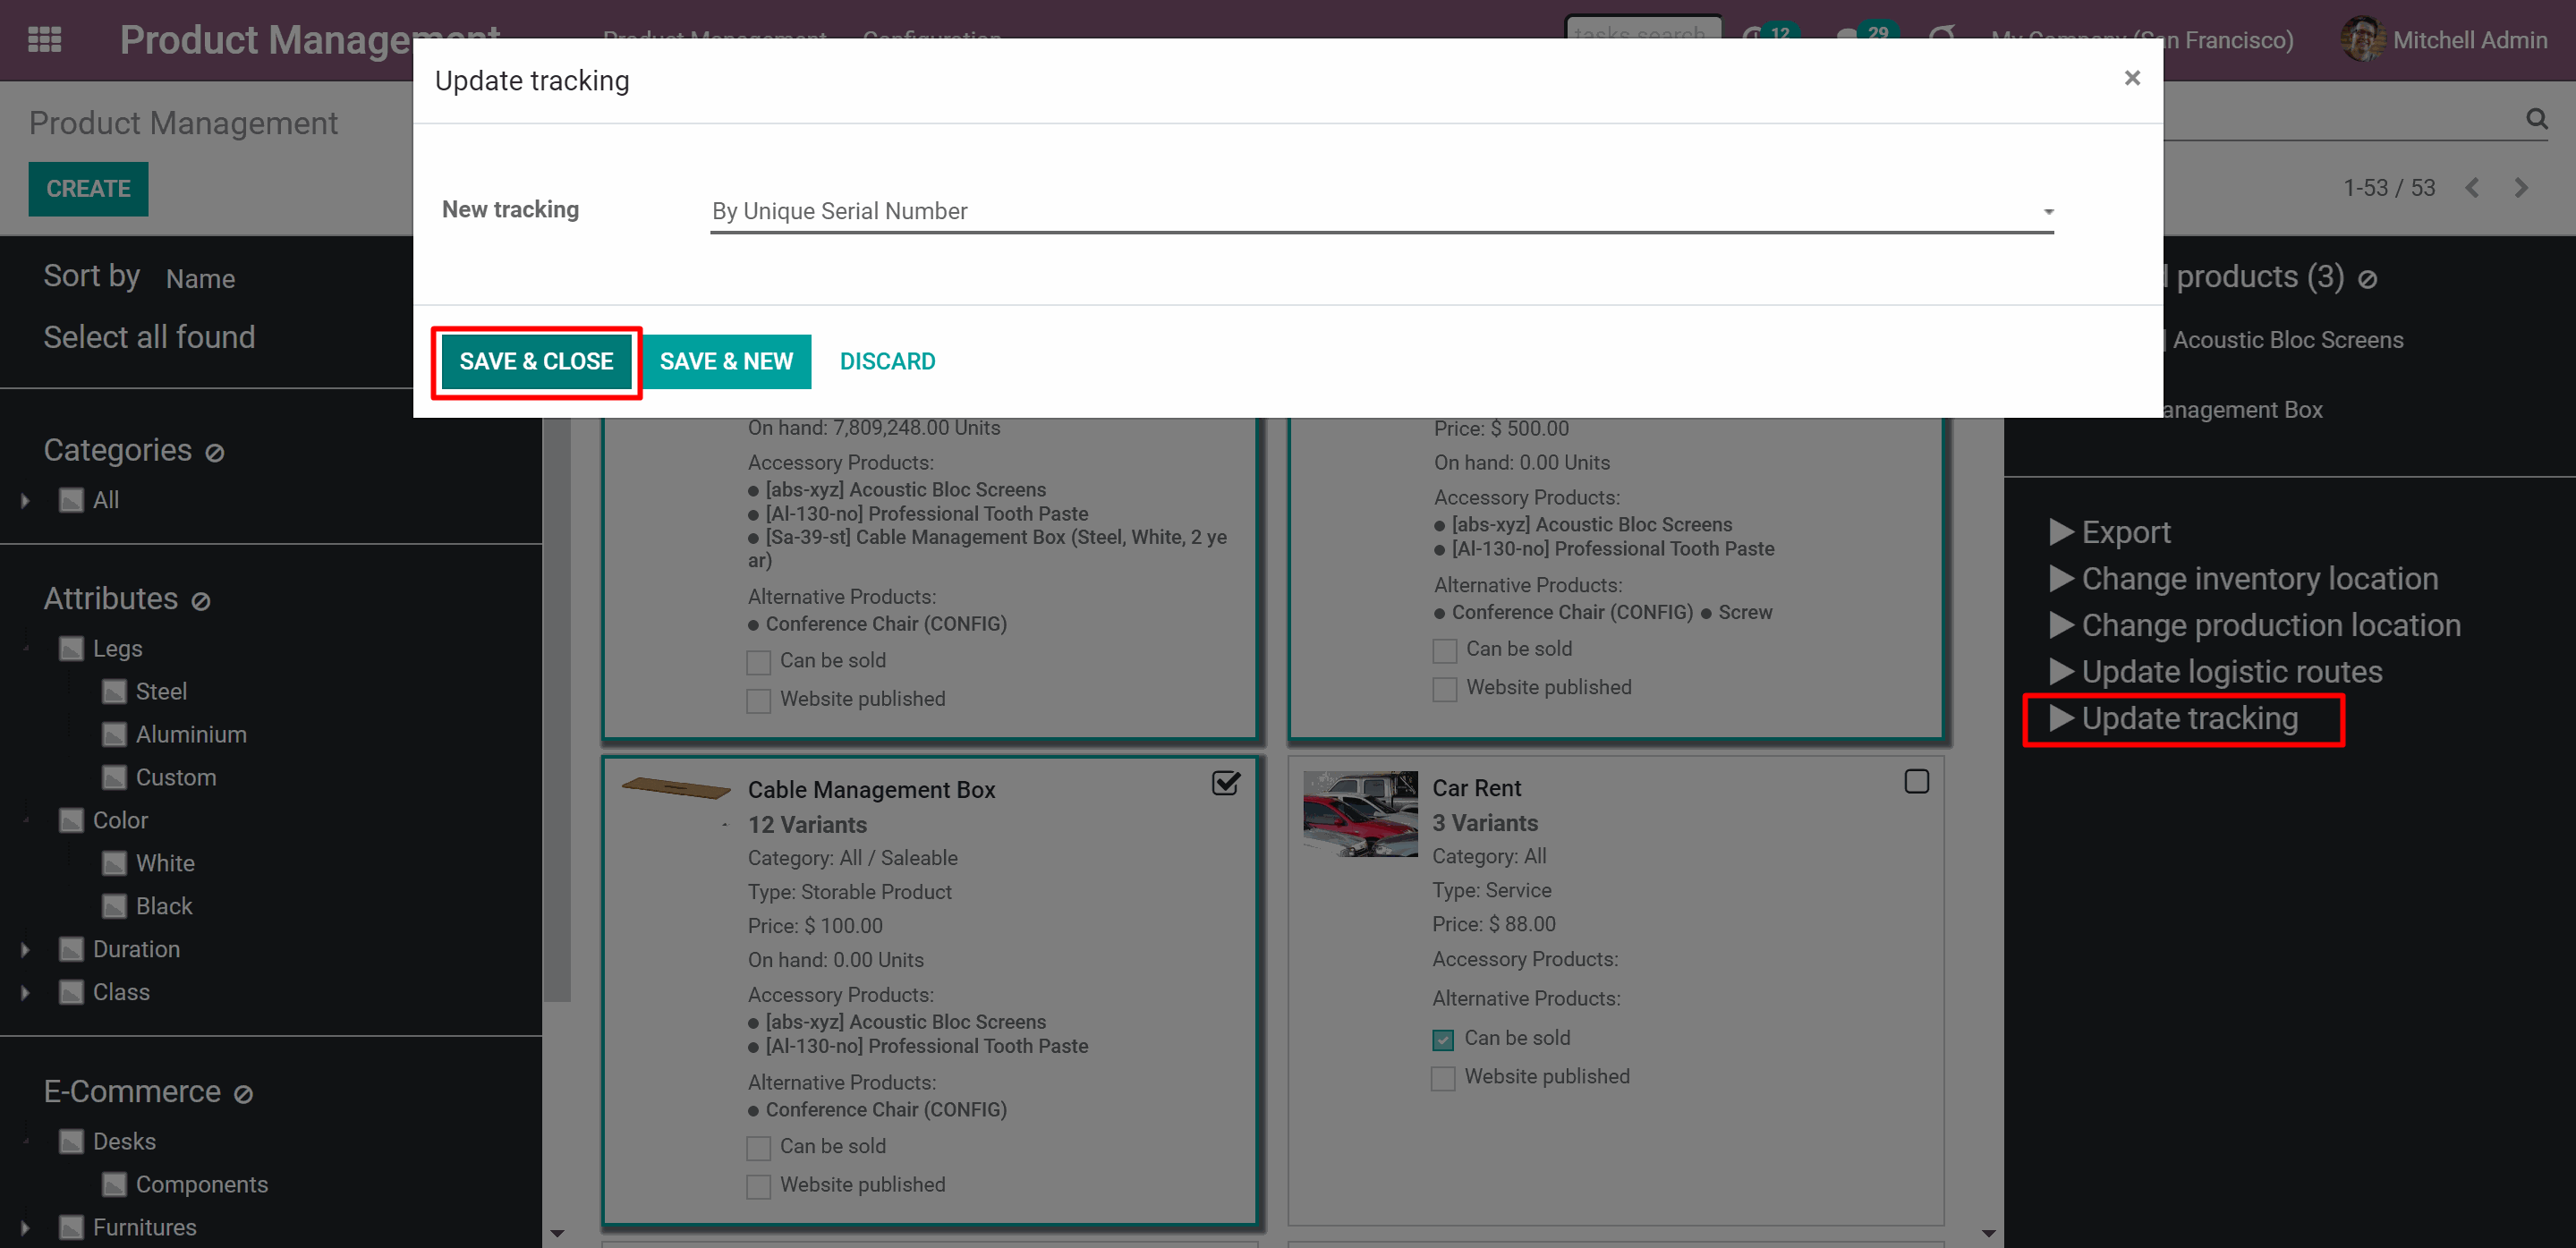Open the apps grid menu icon
Screen dimensions: 2576x1248
(x=45, y=40)
